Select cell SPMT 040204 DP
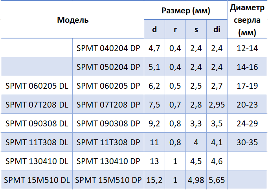The image size is (268, 190). point(108,48)
